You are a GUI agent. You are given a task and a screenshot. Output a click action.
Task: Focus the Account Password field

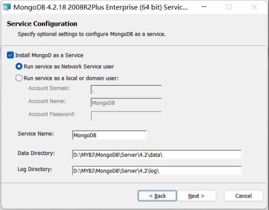coord(126,116)
